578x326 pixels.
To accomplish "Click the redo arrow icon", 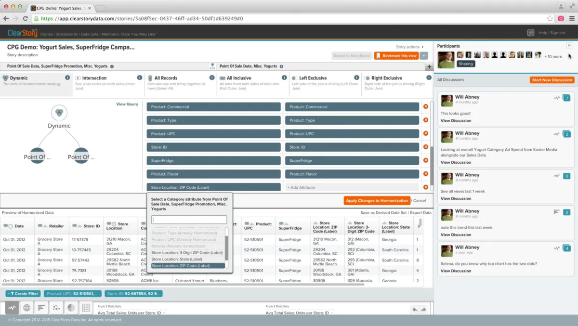I will (423, 310).
